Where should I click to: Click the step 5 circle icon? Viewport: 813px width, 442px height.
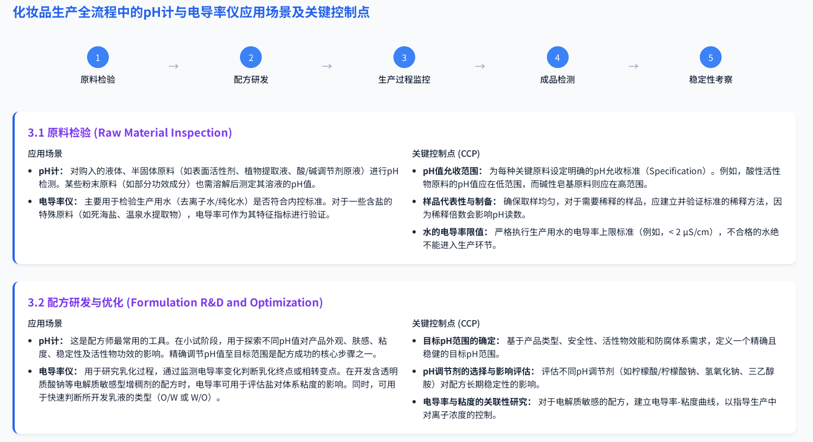pyautogui.click(x=711, y=58)
